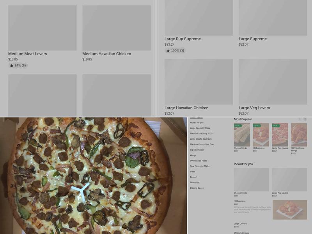Click the $18.95 price under Medium Hawaiian Chicken

pyautogui.click(x=87, y=59)
